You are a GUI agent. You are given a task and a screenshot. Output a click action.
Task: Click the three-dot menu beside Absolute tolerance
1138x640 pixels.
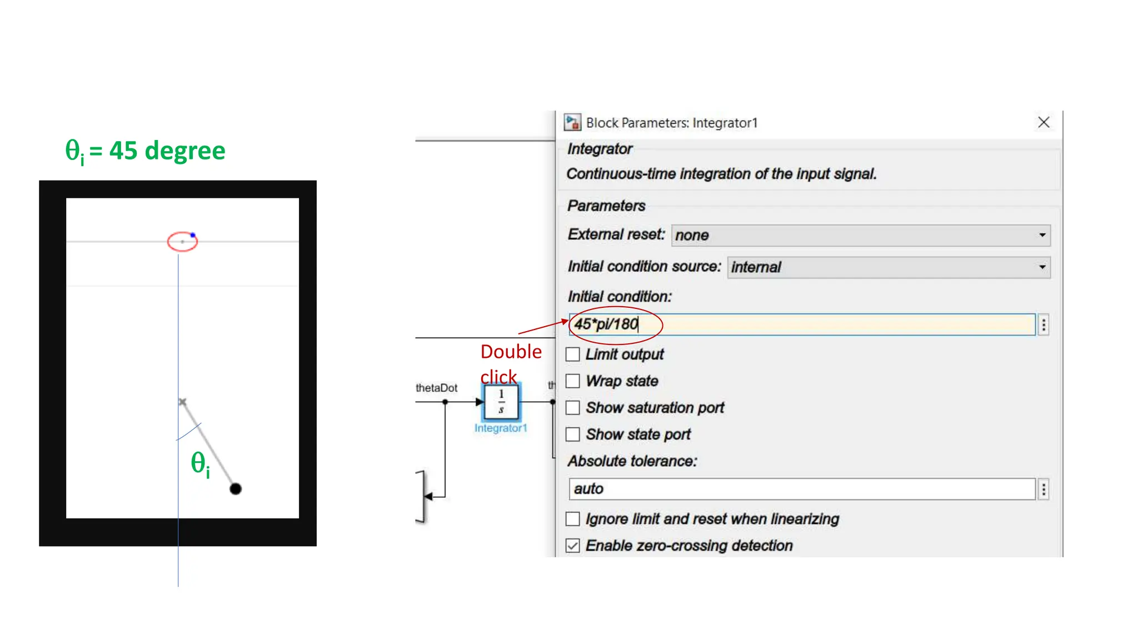click(1044, 489)
